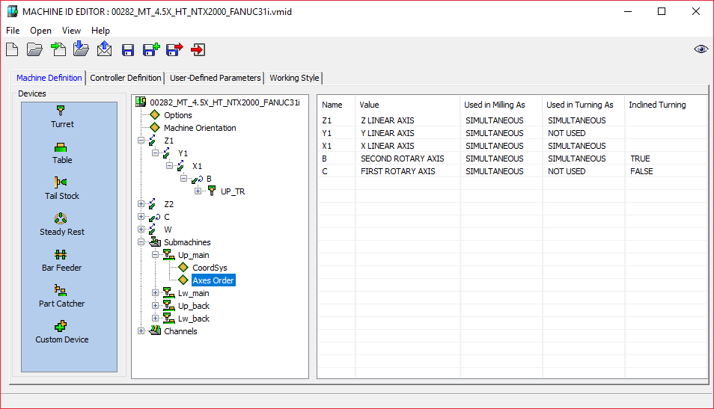This screenshot has height=409, width=714.
Task: Click the Name column header
Action: click(336, 105)
